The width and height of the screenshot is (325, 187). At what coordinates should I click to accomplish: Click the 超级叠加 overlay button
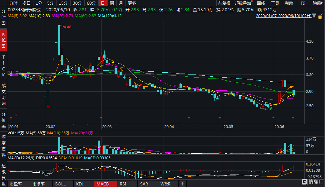pyautogui.click(x=243, y=3)
